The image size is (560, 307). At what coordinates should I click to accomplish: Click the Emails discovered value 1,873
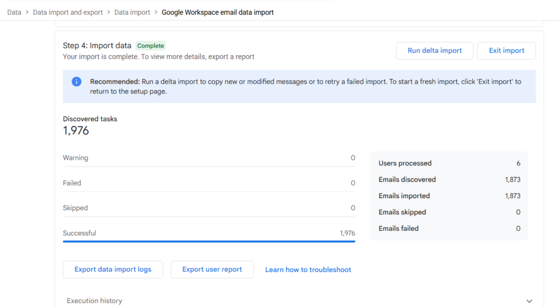click(512, 180)
